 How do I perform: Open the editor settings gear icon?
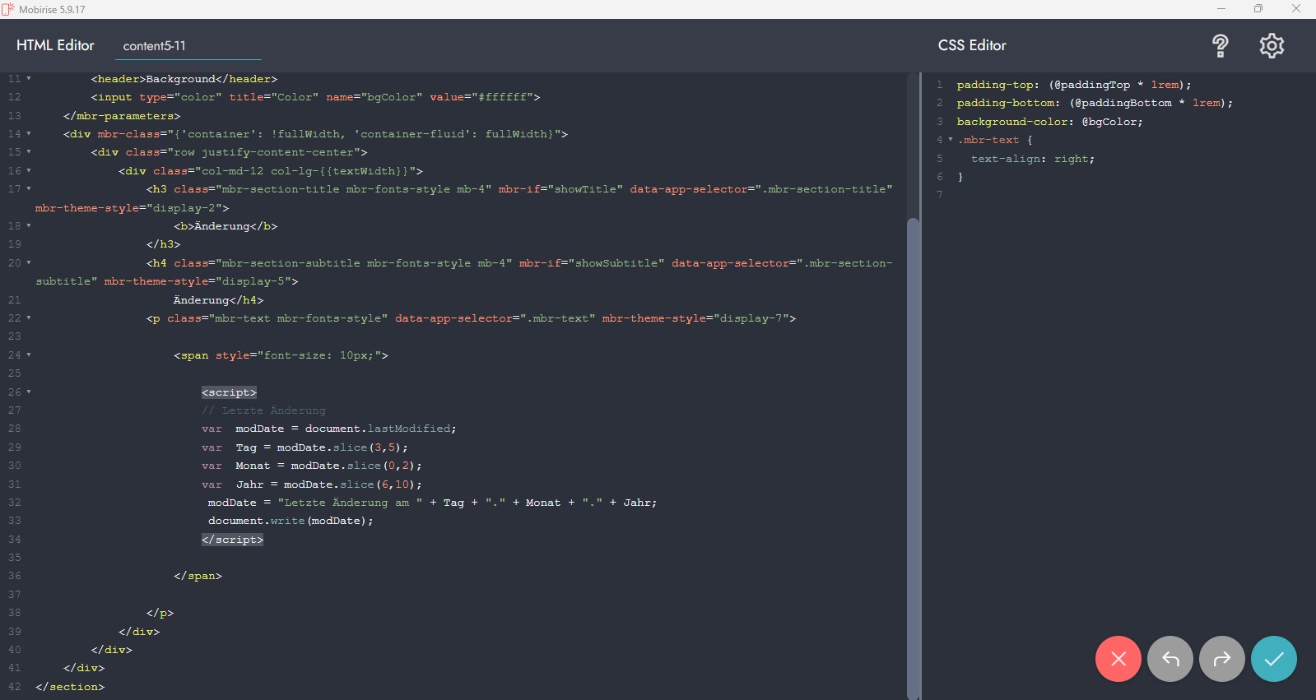1272,46
